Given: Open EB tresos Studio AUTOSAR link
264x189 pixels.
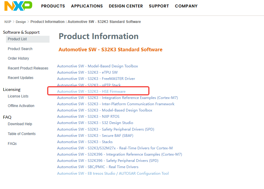Looking at the screenshot, I should click(113, 173).
